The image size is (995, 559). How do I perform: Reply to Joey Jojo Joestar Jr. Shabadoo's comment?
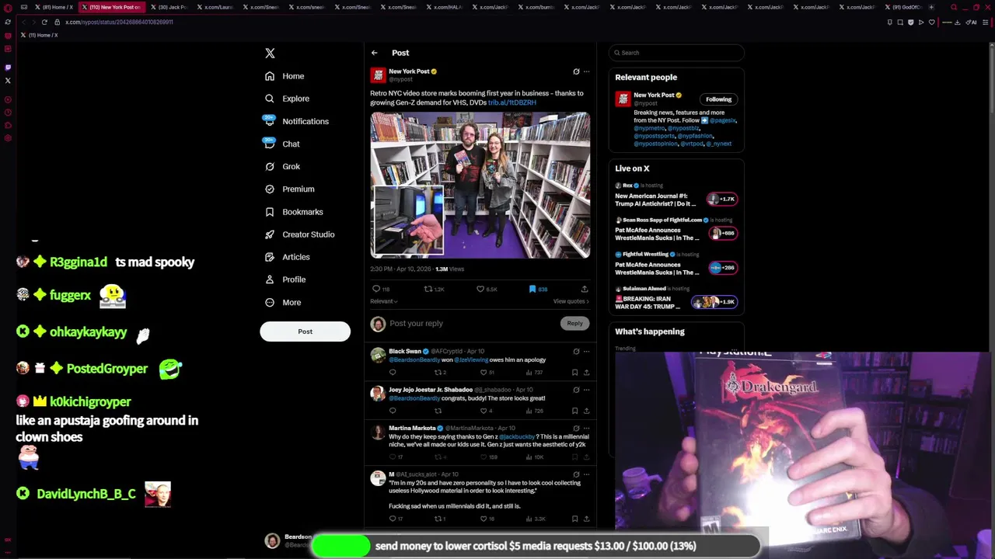coord(393,411)
